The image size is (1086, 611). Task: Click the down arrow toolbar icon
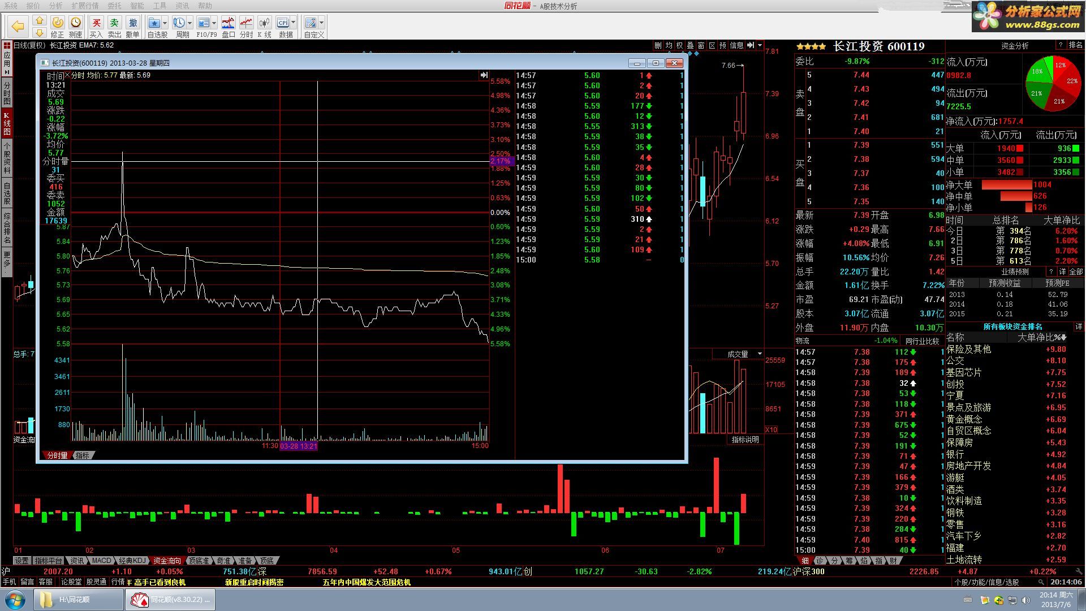[x=40, y=32]
